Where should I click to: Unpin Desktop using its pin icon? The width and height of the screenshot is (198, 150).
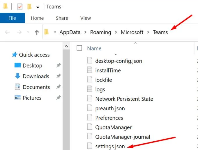(59, 65)
